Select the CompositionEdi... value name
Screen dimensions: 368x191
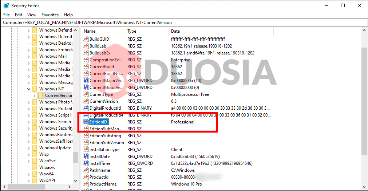(x=107, y=60)
